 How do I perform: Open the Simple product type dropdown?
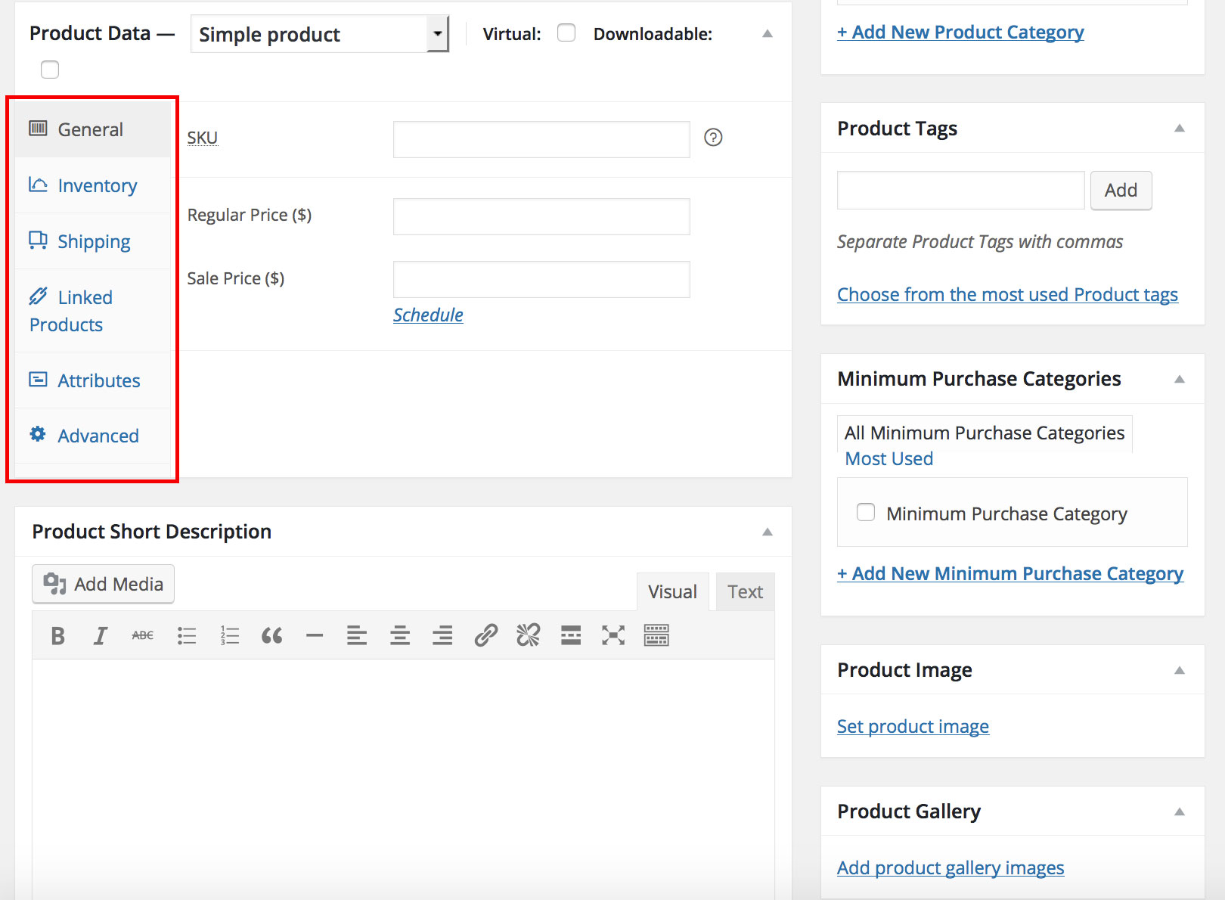tap(320, 34)
